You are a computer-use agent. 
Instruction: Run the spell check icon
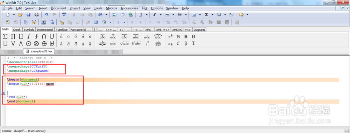coord(64,15)
